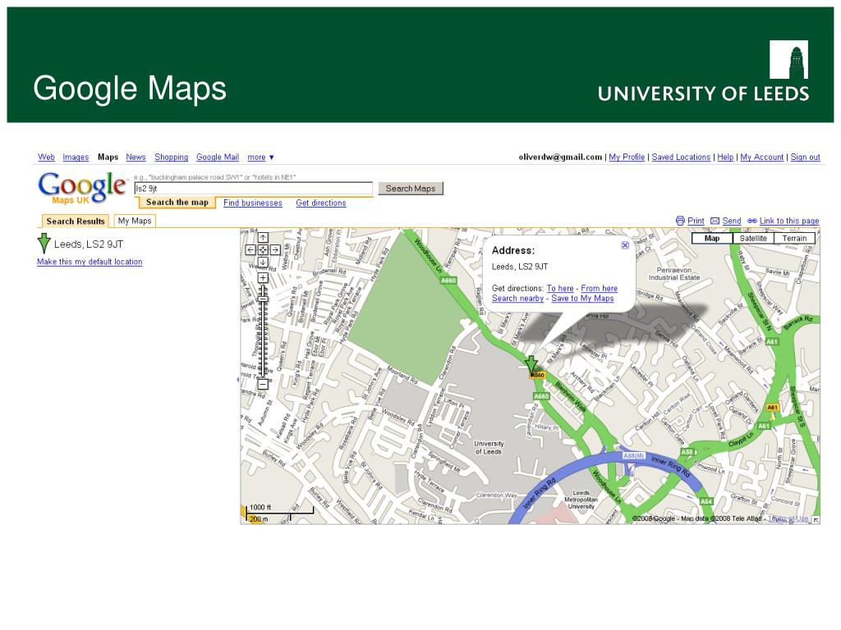Open Google Mail in top navigation
This screenshot has width=841, height=630.
(217, 157)
